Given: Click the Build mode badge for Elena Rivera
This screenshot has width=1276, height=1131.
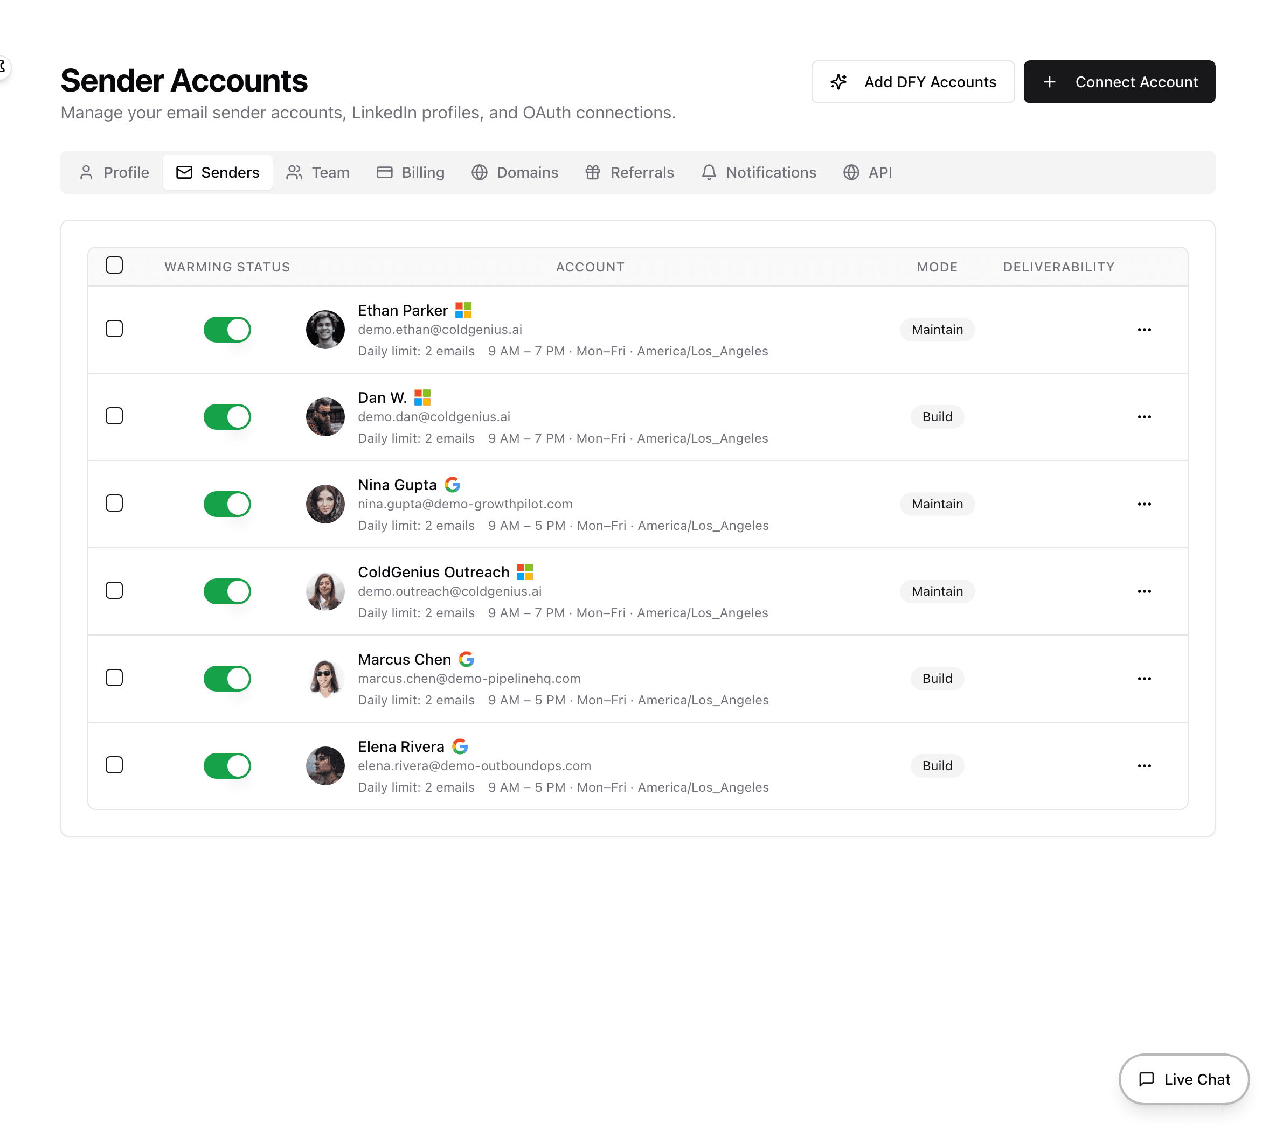Looking at the screenshot, I should click(937, 766).
